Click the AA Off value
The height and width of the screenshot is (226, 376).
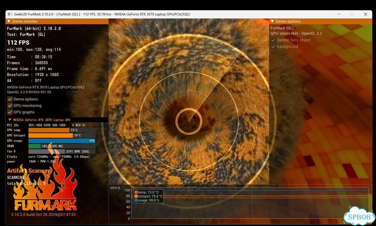[x=38, y=80]
